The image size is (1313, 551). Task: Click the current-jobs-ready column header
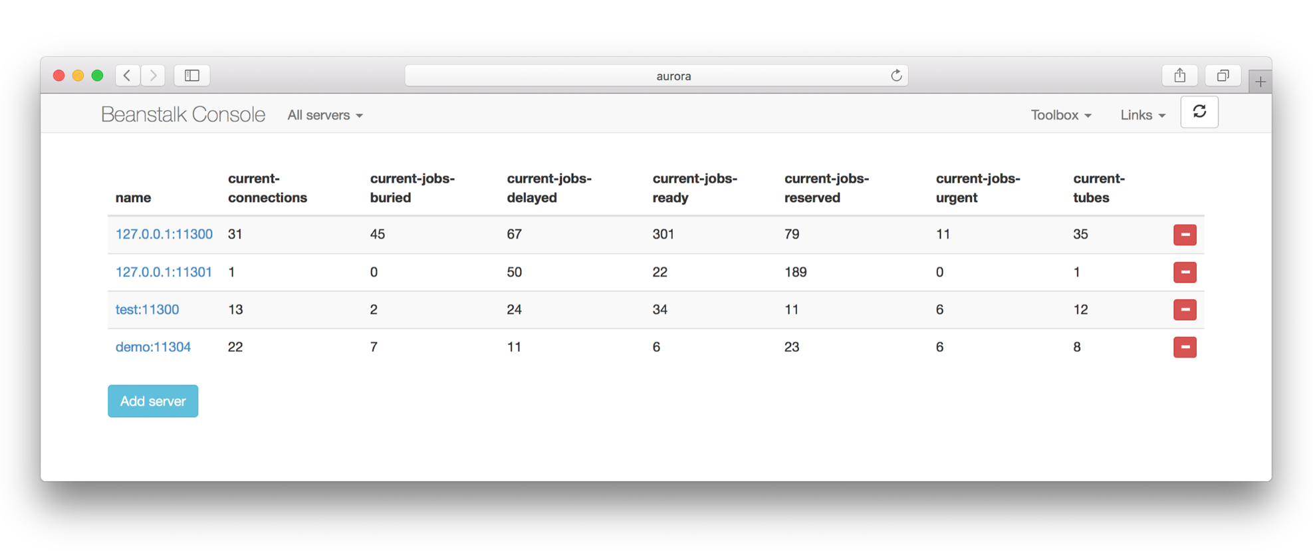pyautogui.click(x=695, y=188)
